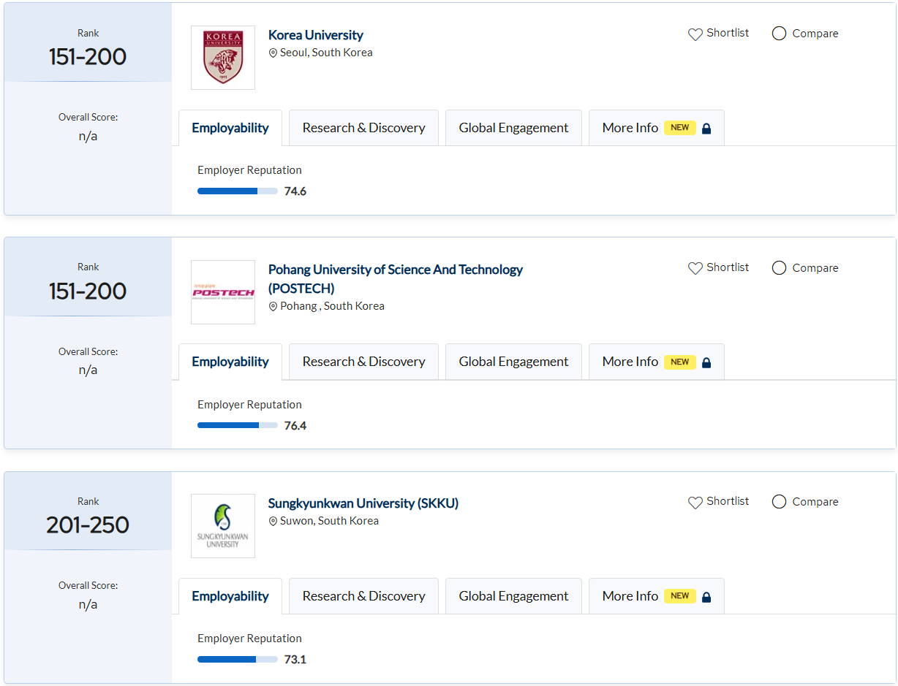Screen dimensions: 898x686
Task: Click POSTECH's Employer Reputation score bar
Action: click(x=237, y=425)
